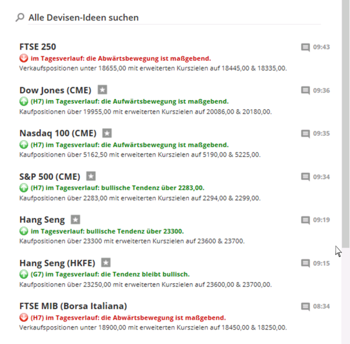
Task: Click green up arrow for Dow Jones
Action: 23,102
